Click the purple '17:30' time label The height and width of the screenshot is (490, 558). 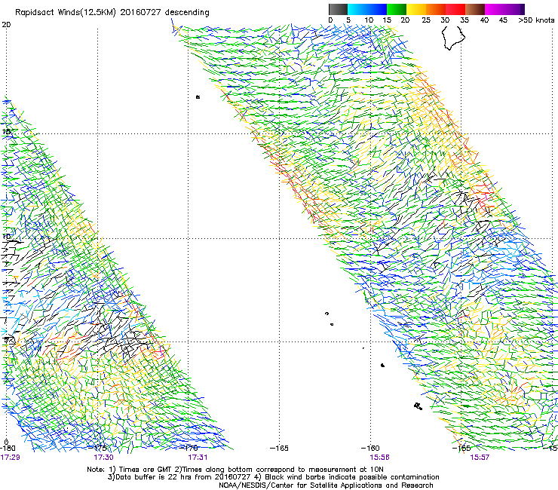[103, 458]
